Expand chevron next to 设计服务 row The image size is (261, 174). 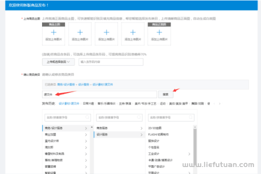point(141,135)
